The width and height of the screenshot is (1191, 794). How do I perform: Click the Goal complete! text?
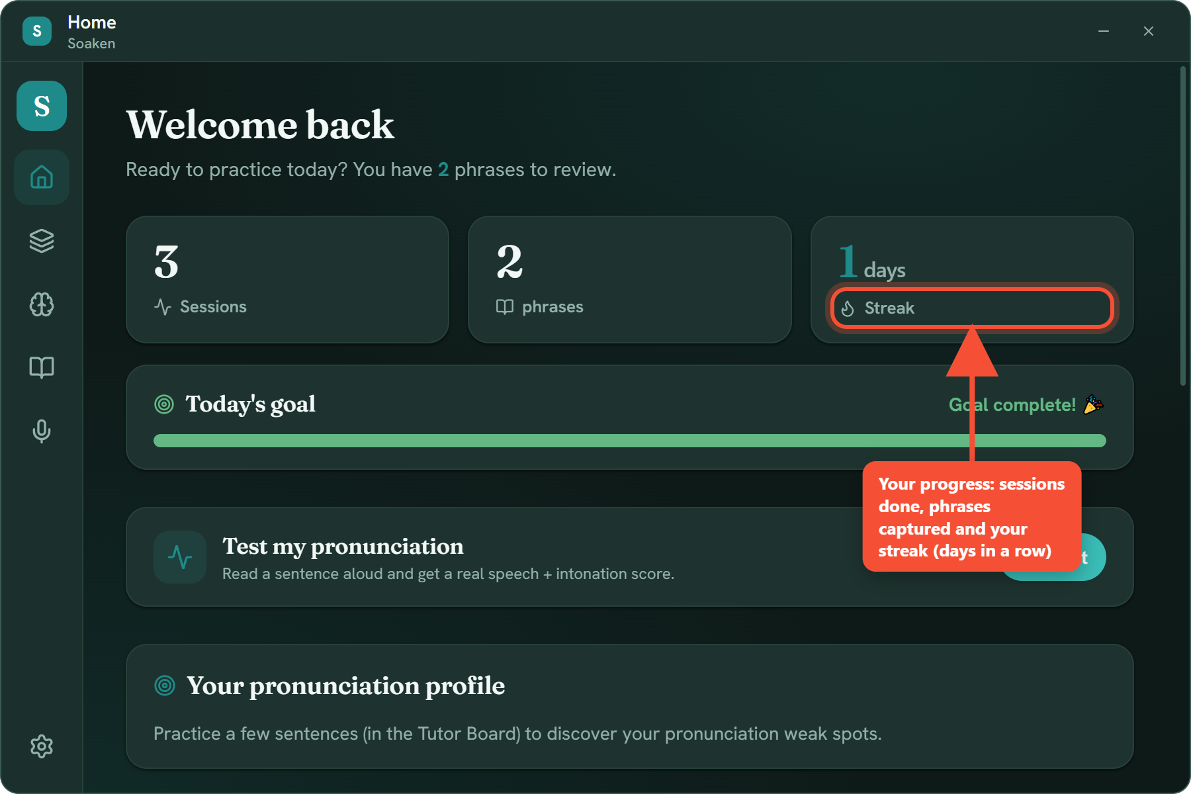pos(1012,405)
